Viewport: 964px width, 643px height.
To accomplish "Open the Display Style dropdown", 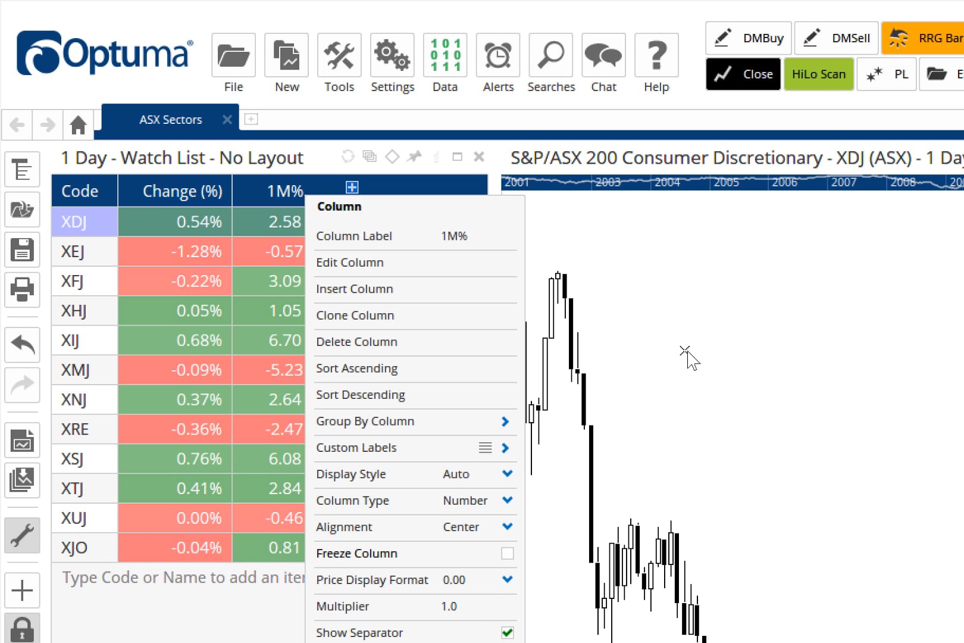I will coord(507,474).
